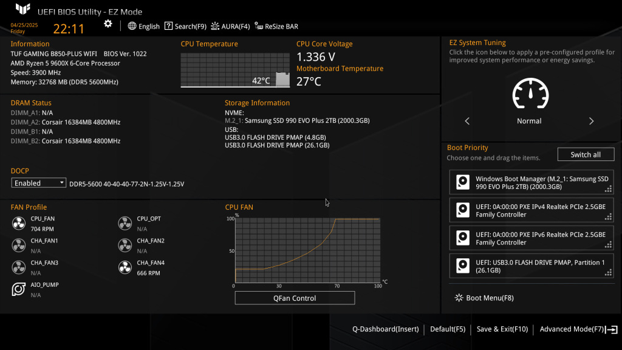Open ReSize BAR option
622x350 pixels.
coord(276,26)
